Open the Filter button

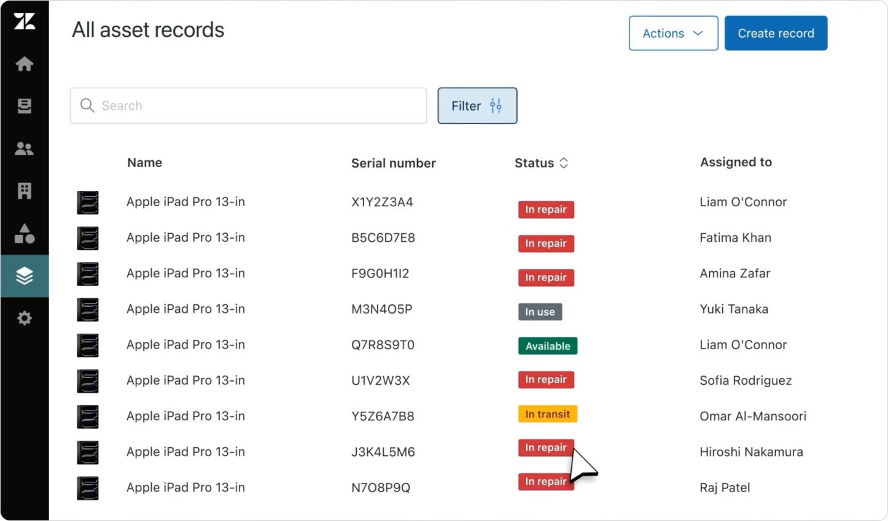[x=477, y=106]
